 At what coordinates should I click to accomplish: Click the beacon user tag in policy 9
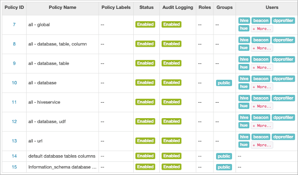(261, 60)
